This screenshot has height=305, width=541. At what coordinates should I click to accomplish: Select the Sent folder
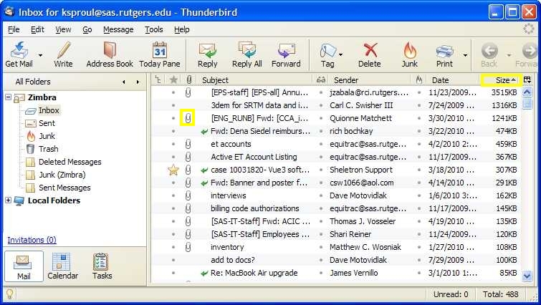click(x=47, y=123)
